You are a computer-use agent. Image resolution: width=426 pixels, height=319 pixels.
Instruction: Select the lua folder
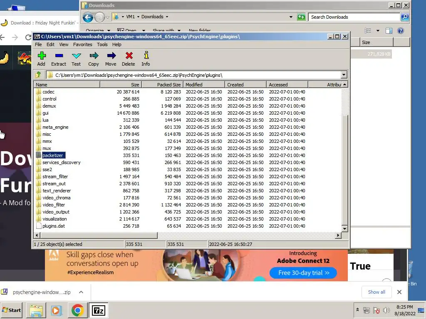pos(45,120)
